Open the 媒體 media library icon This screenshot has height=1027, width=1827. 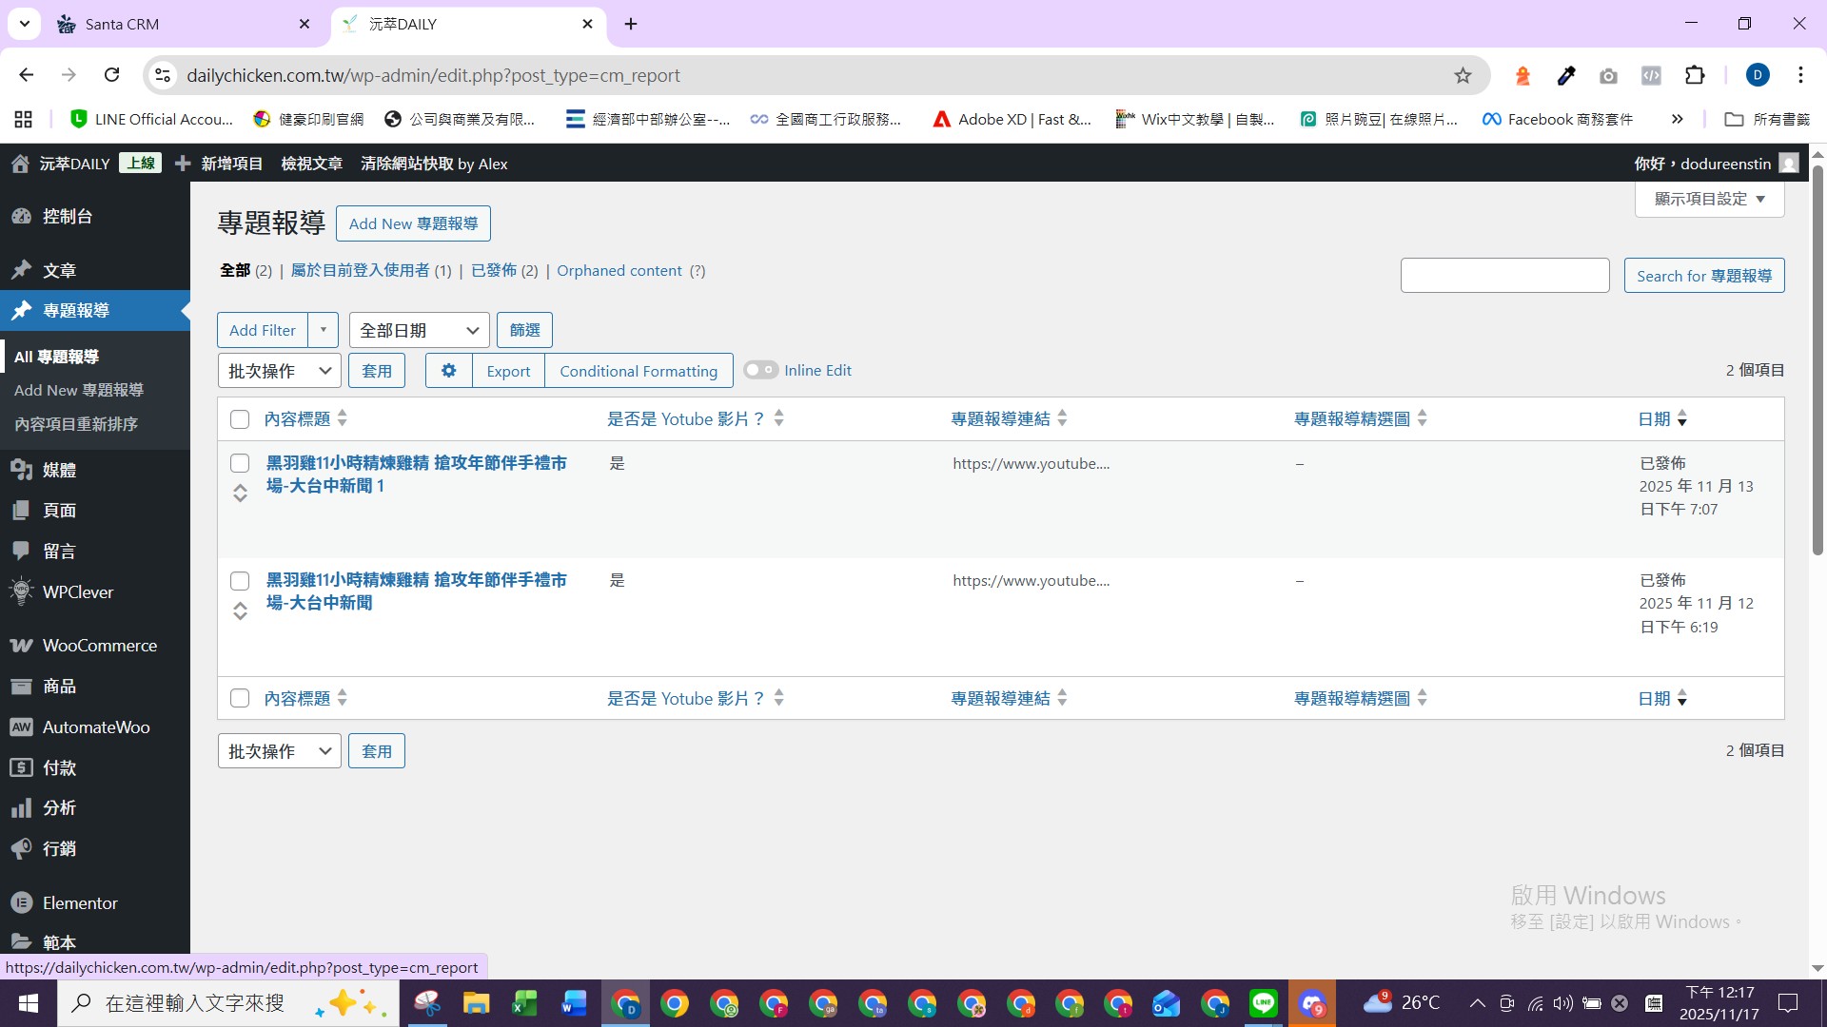[x=21, y=470]
